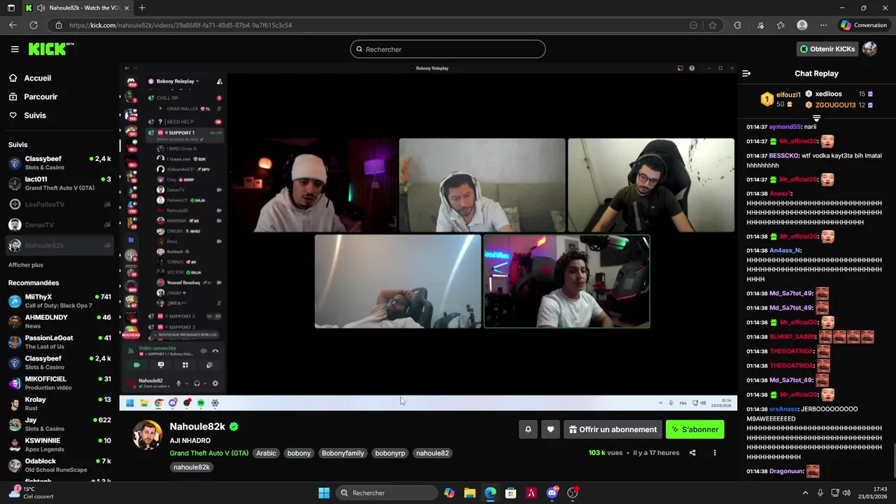Click Offrir un abonnement

click(x=612, y=430)
